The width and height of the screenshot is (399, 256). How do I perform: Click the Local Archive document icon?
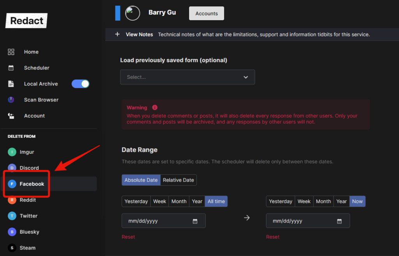click(11, 84)
